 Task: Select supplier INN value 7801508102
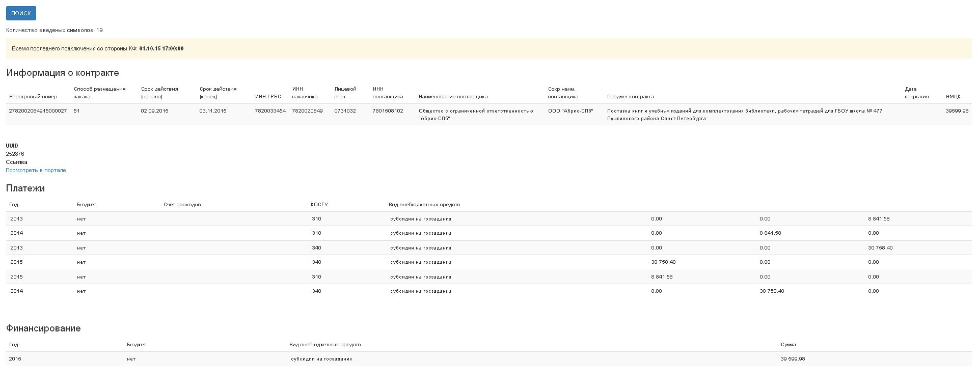click(388, 110)
